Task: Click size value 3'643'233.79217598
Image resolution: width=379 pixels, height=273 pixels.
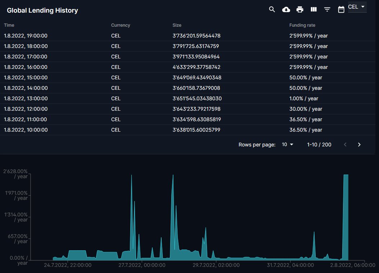Action: click(x=197, y=109)
